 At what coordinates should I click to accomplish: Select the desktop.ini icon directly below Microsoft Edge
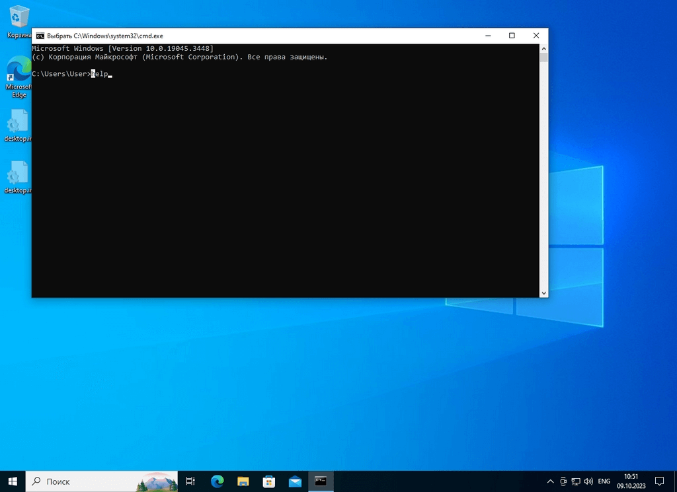[18, 125]
